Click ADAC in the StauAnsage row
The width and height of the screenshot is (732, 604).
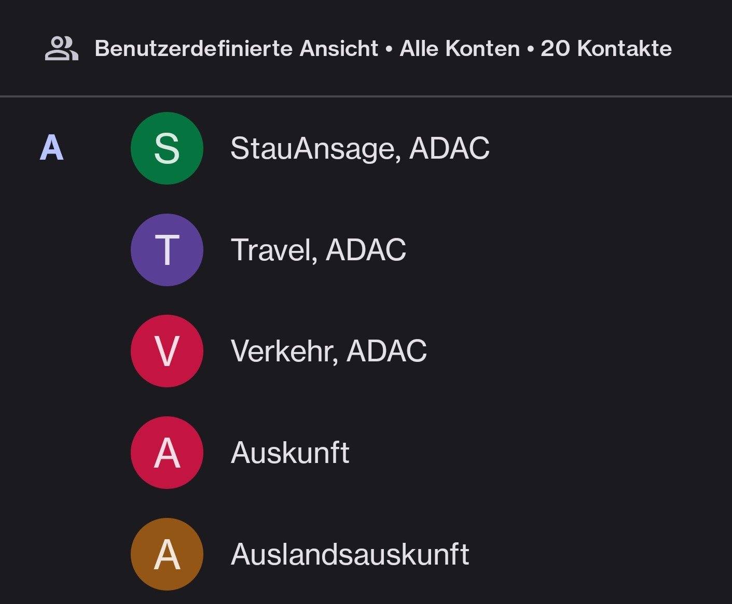point(449,148)
